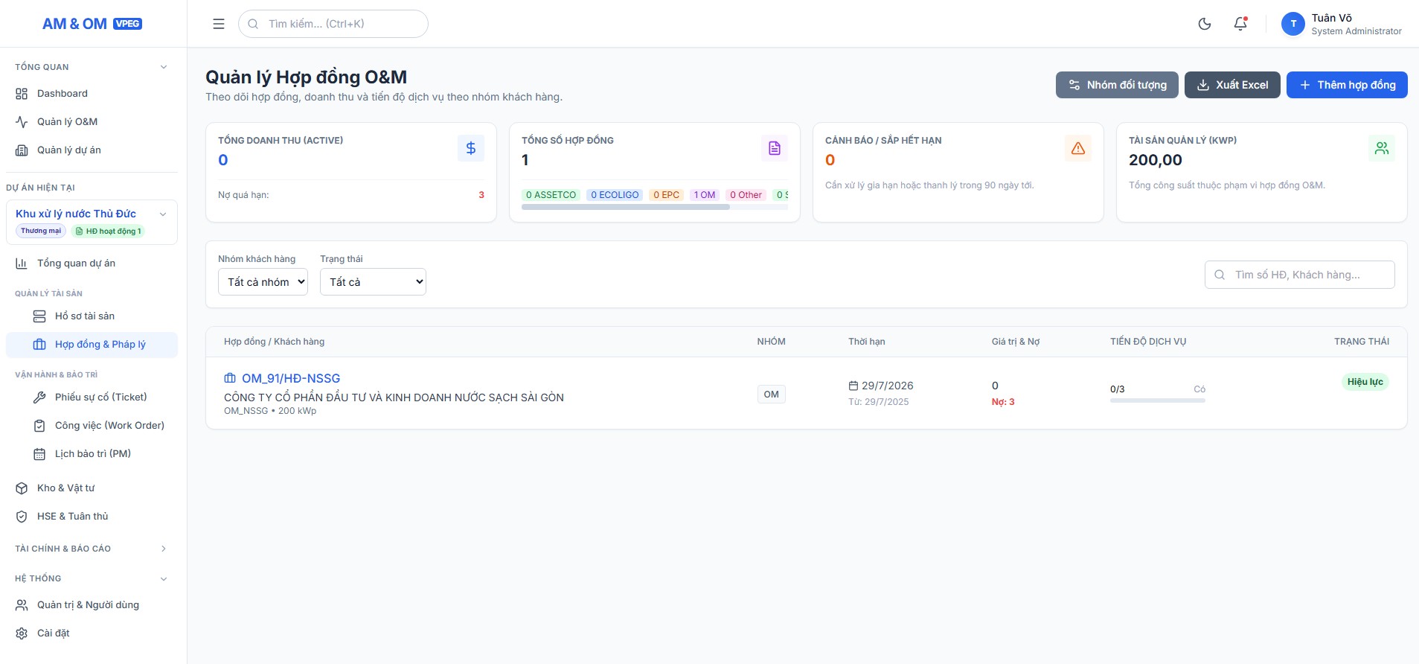Click the 1 OM chip
The image size is (1419, 664).
click(705, 195)
